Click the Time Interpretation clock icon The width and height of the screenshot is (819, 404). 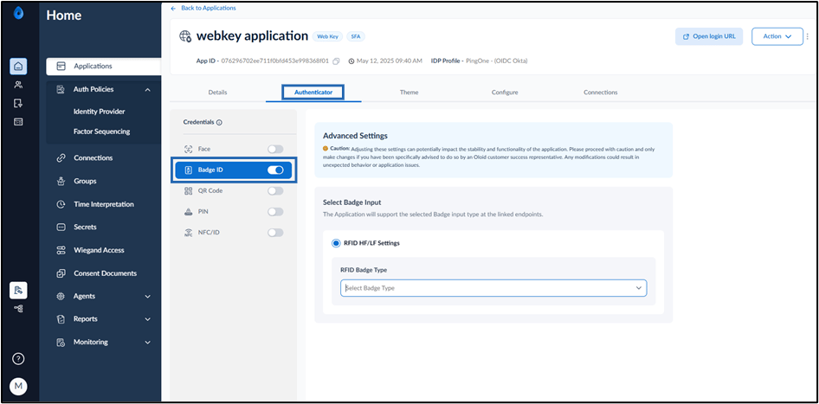(x=61, y=204)
